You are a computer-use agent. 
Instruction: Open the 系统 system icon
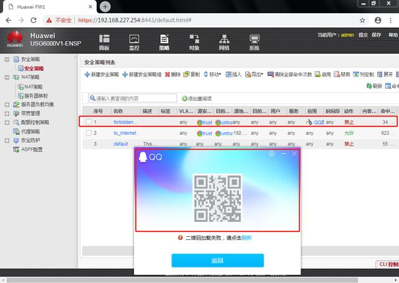(x=254, y=42)
